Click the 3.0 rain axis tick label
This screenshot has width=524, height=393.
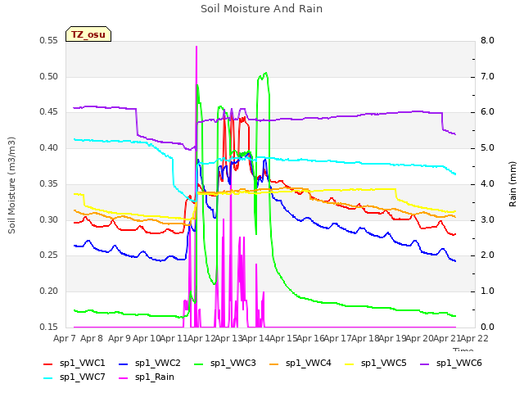tap(487, 220)
